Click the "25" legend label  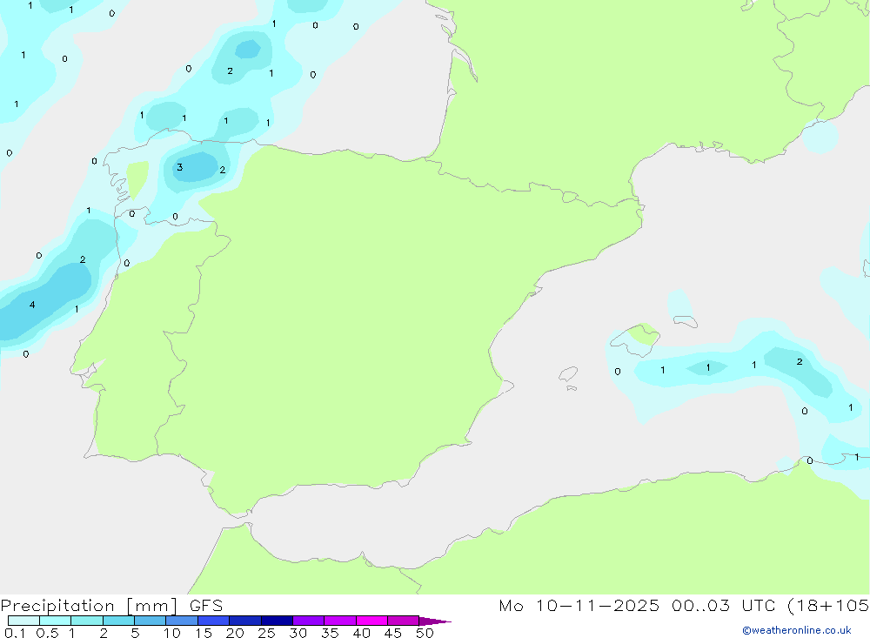click(x=266, y=633)
